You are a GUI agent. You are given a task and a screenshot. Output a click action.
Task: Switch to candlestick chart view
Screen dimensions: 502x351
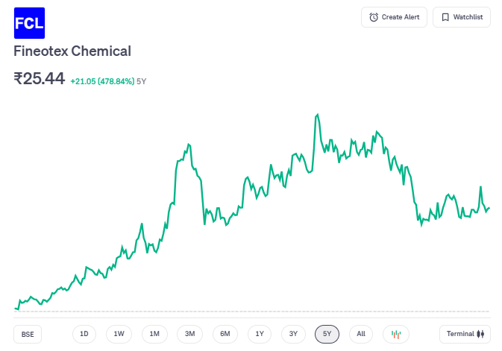(396, 334)
